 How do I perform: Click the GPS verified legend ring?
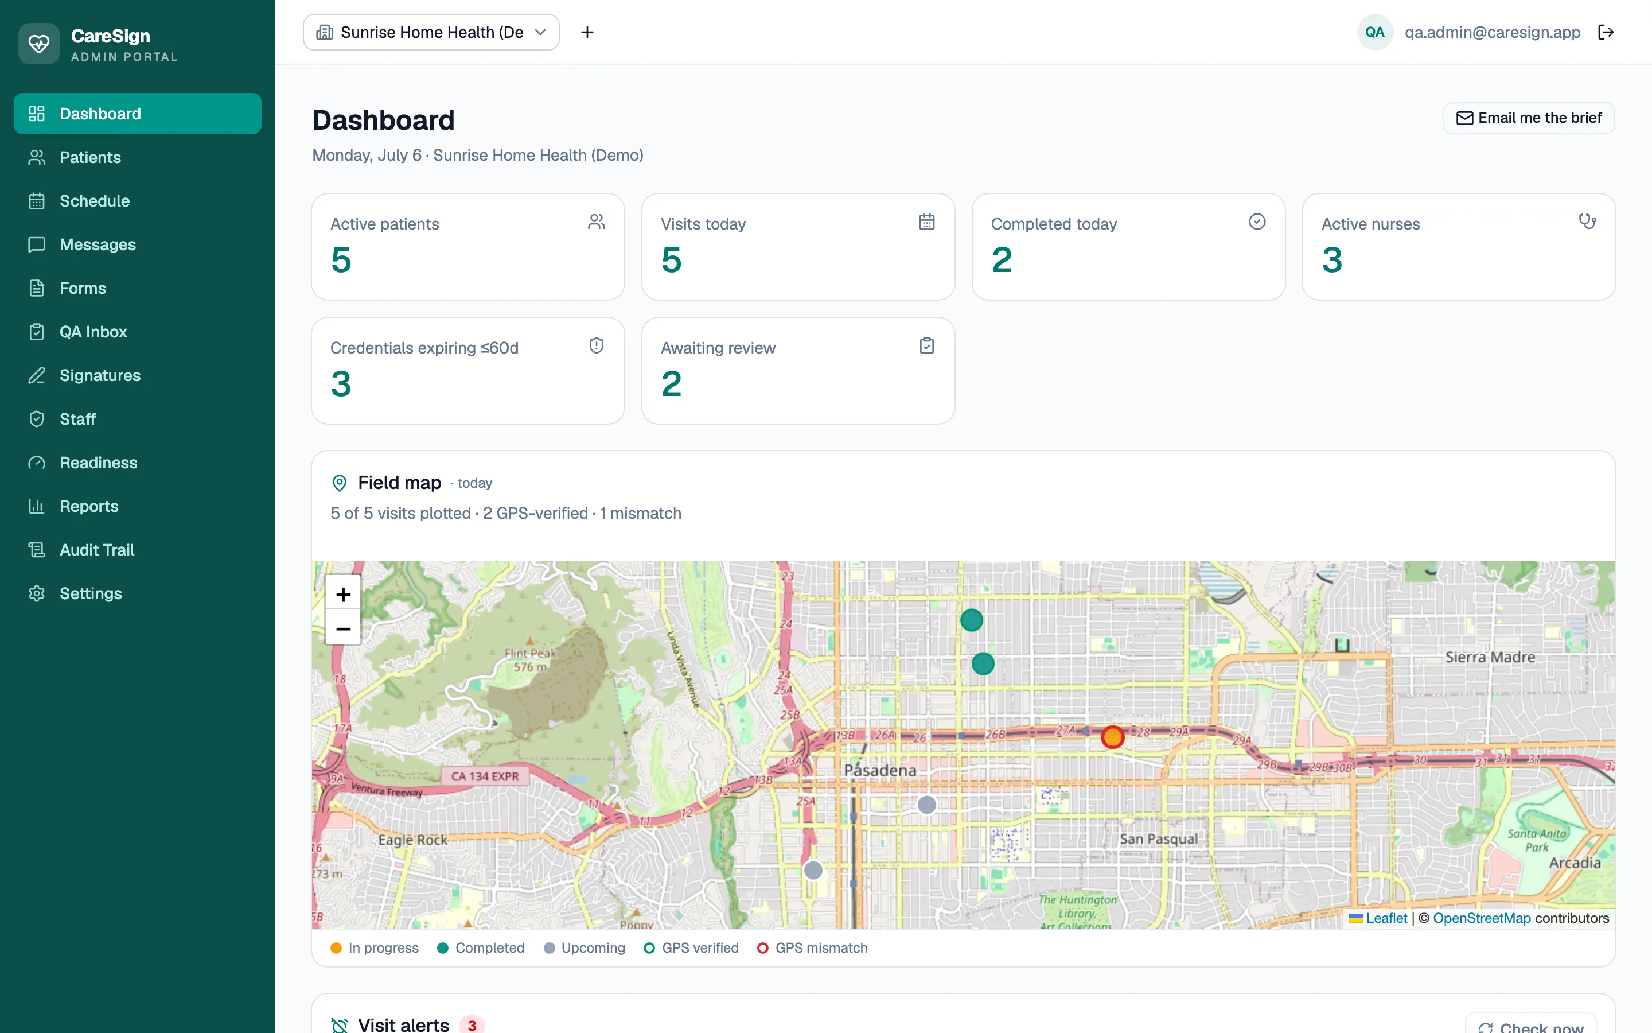coord(649,948)
